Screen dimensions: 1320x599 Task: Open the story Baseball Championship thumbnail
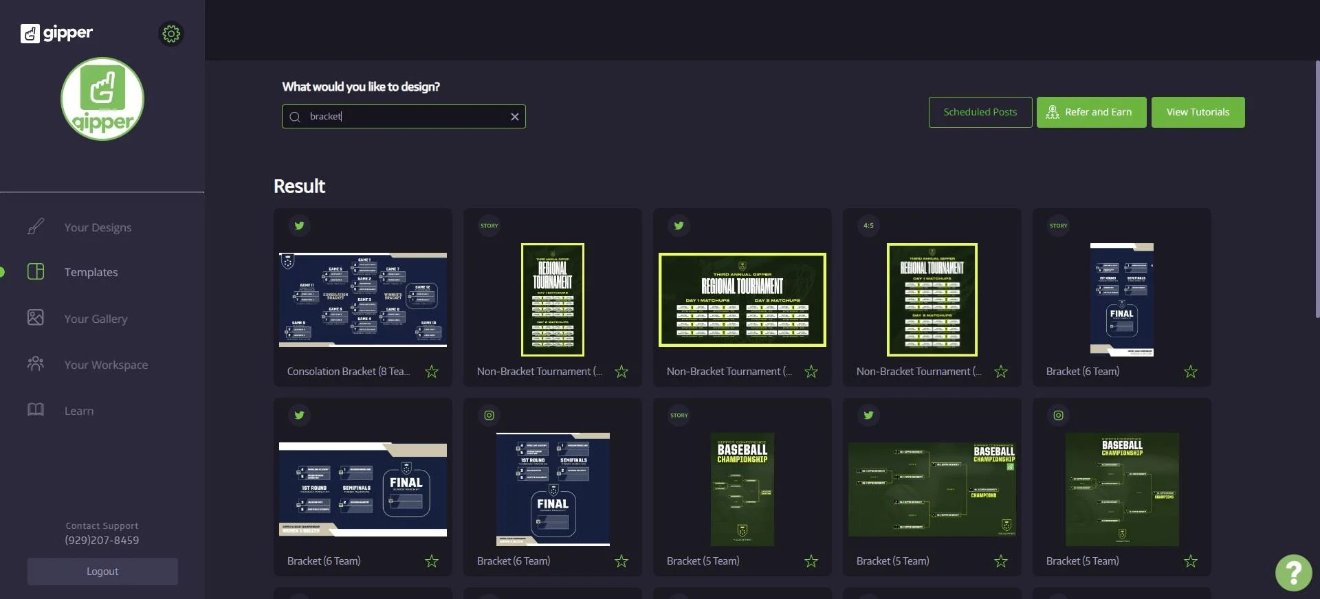742,489
